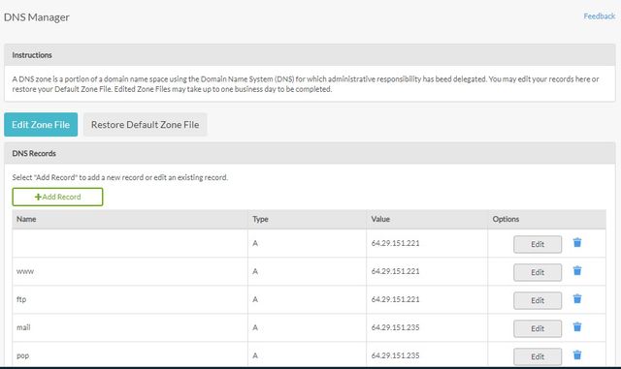Image resolution: width=621 pixels, height=369 pixels.
Task: Edit the pop record
Action: pyautogui.click(x=538, y=356)
